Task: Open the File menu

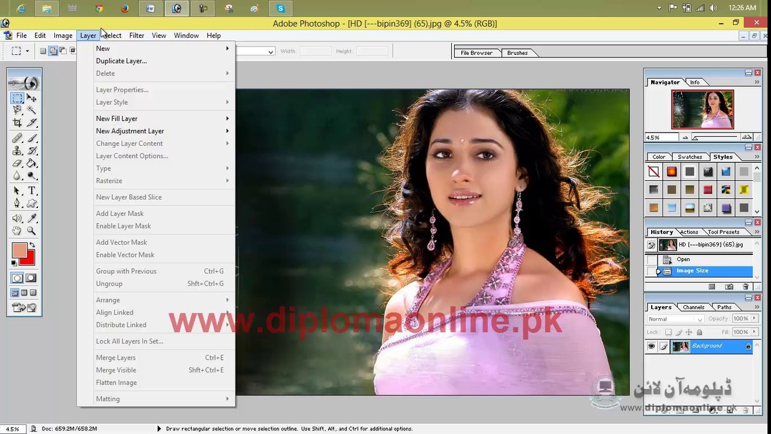Action: 22,36
